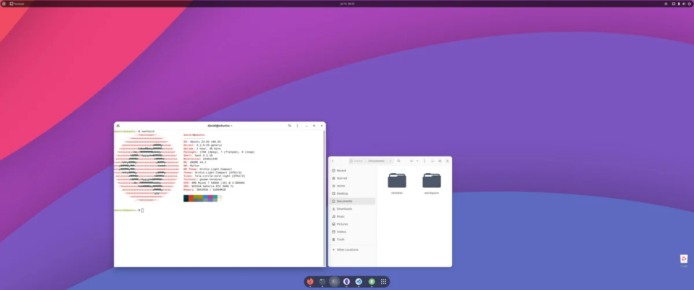The height and width of the screenshot is (290, 694).
Task: Open Trash in the Files sidebar
Action: pos(352,239)
